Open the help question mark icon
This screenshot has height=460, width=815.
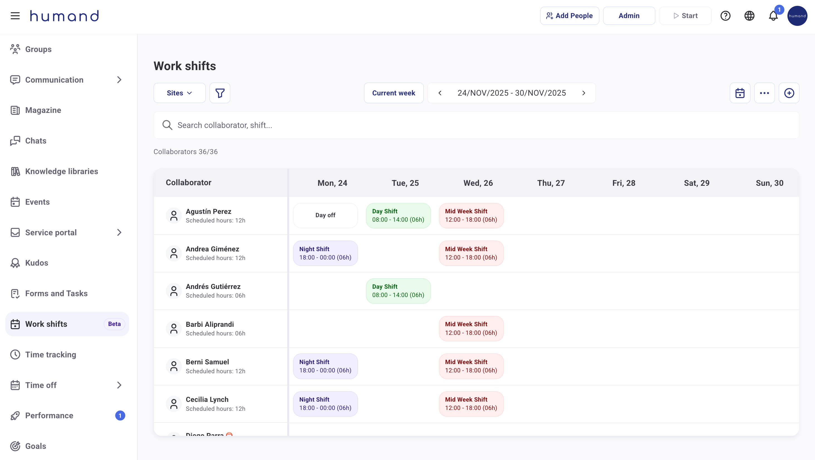pyautogui.click(x=725, y=16)
